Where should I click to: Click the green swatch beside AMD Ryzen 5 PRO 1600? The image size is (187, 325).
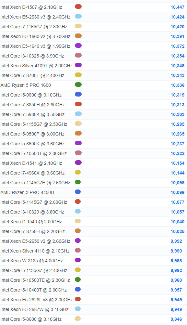78,84
